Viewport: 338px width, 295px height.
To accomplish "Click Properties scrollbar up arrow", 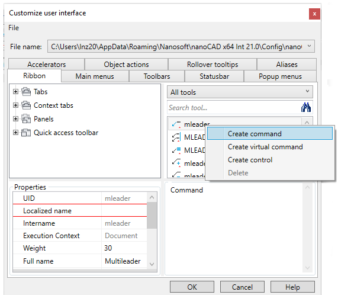I will [x=152, y=197].
